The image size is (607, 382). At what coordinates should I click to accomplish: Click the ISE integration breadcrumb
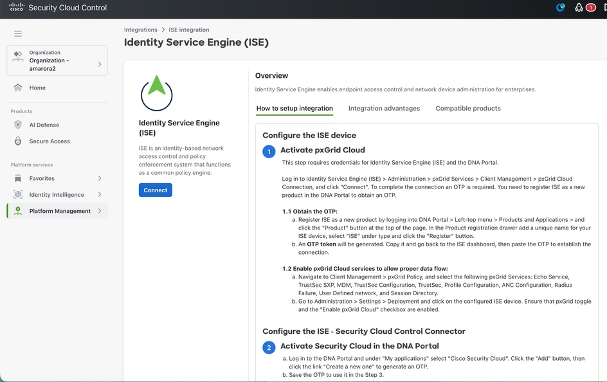coord(189,30)
